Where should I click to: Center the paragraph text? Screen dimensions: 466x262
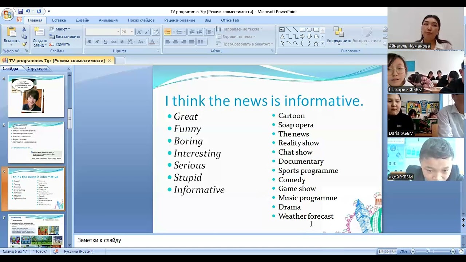pos(175,42)
